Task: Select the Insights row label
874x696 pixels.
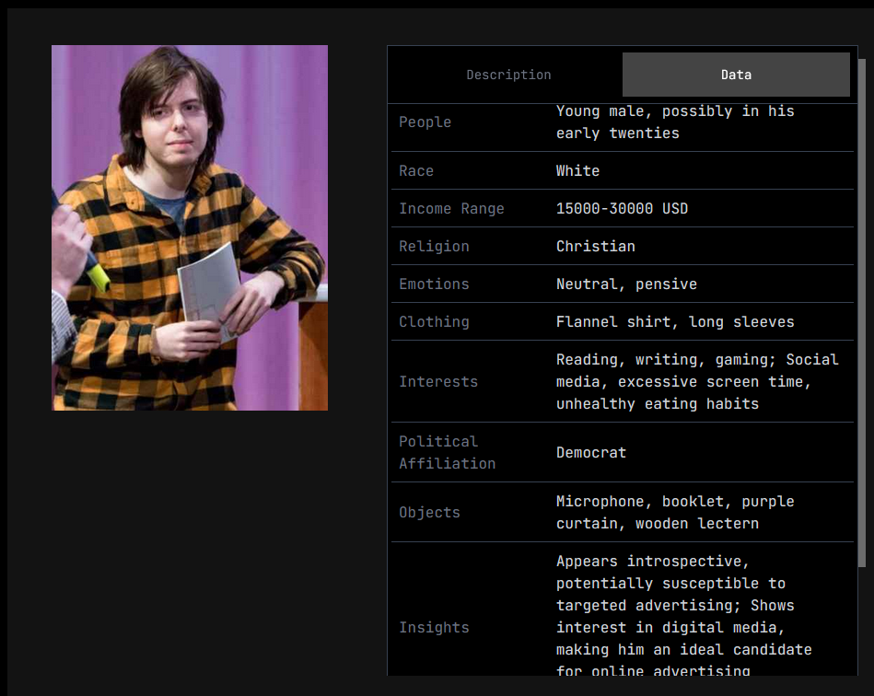Action: 434,628
